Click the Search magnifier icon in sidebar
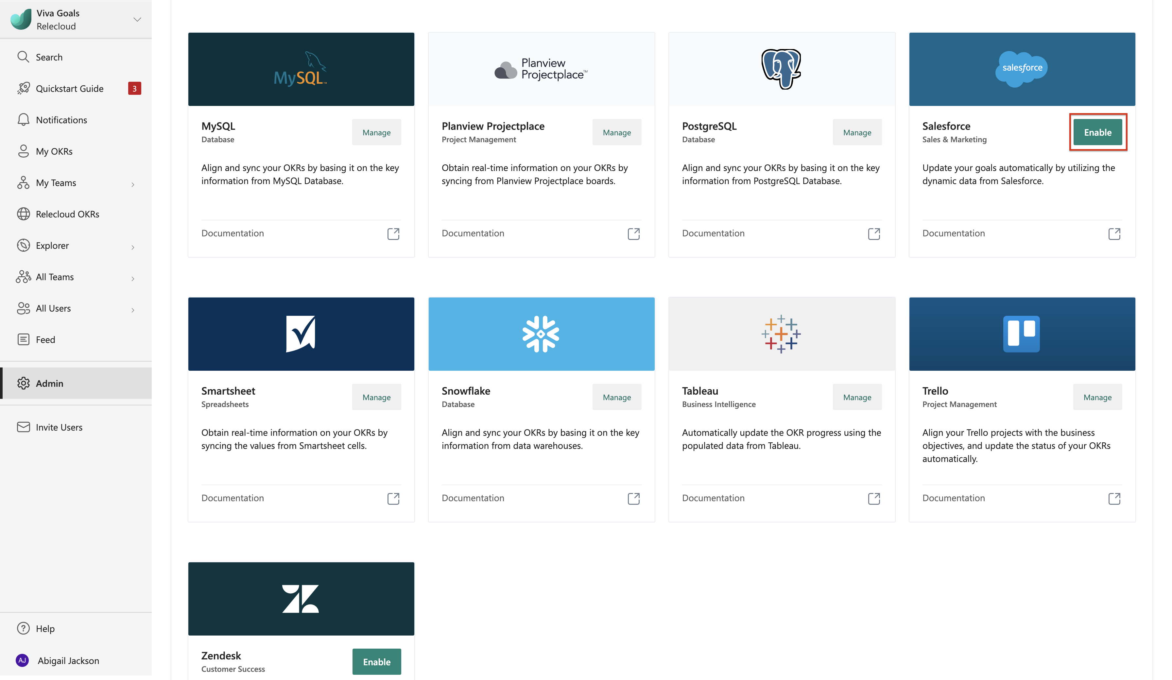Screen dimensions: 1172x680 pos(23,57)
